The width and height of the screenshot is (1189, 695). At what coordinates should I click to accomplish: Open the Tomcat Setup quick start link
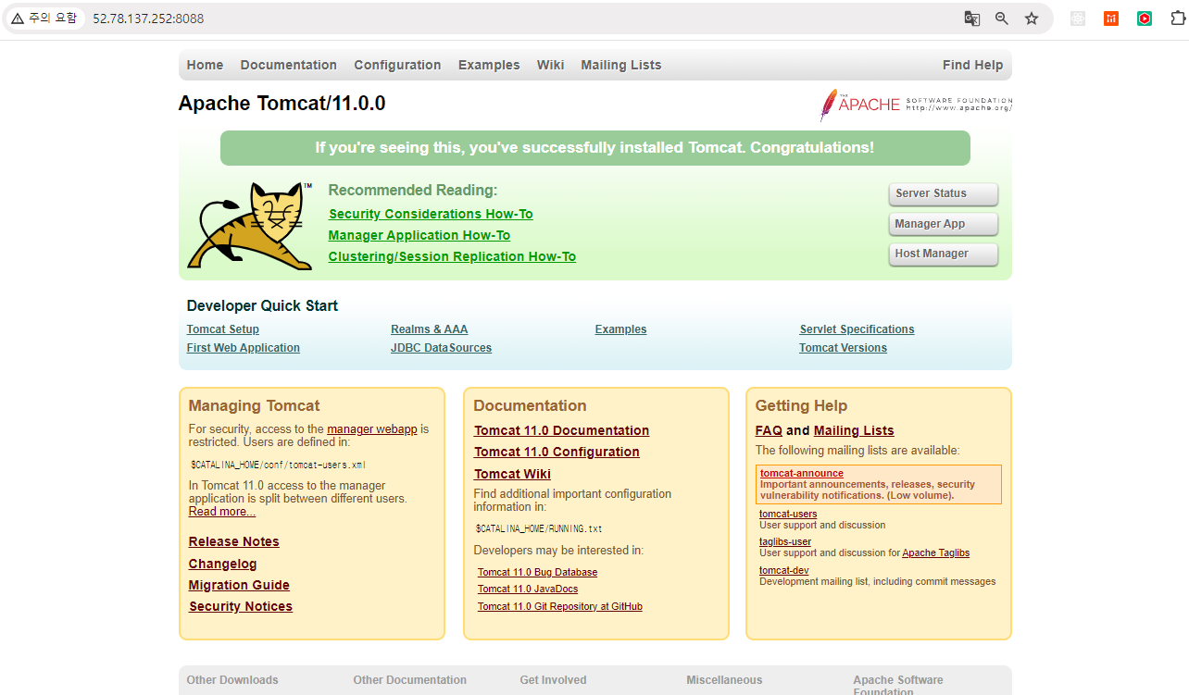[x=223, y=329]
